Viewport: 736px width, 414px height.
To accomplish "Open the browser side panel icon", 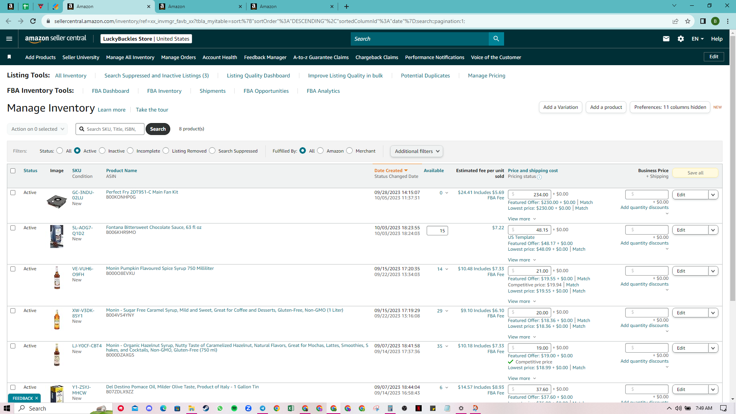I will [x=703, y=21].
